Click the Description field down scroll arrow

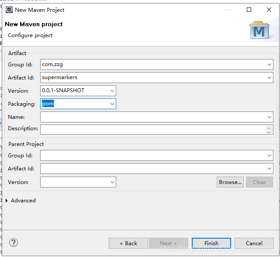[269, 132]
